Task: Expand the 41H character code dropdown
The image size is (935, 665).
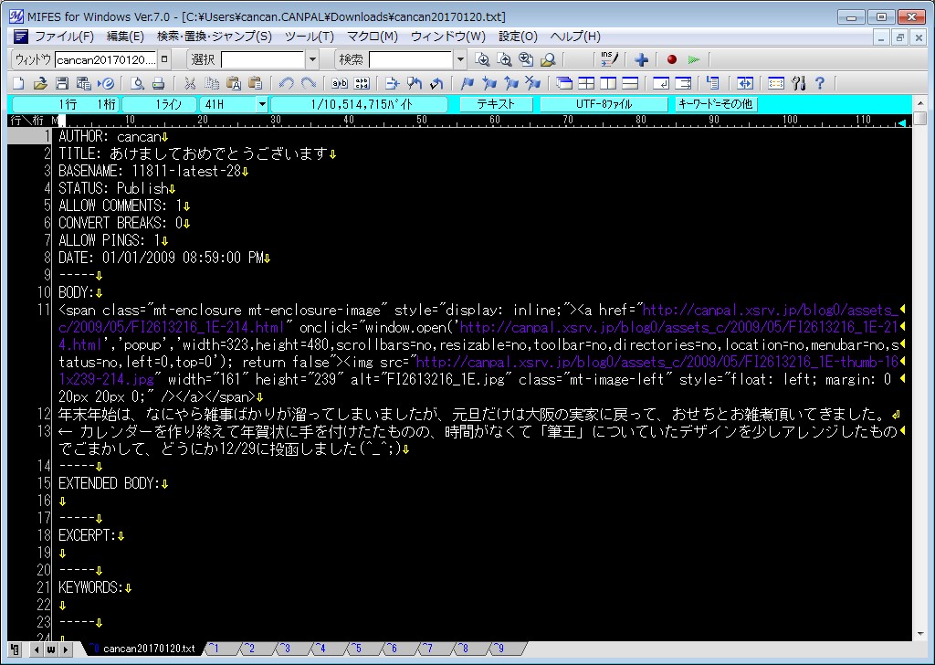Action: tap(262, 104)
